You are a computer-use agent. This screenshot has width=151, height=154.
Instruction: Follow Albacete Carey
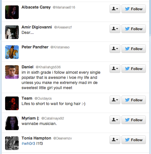134,9
